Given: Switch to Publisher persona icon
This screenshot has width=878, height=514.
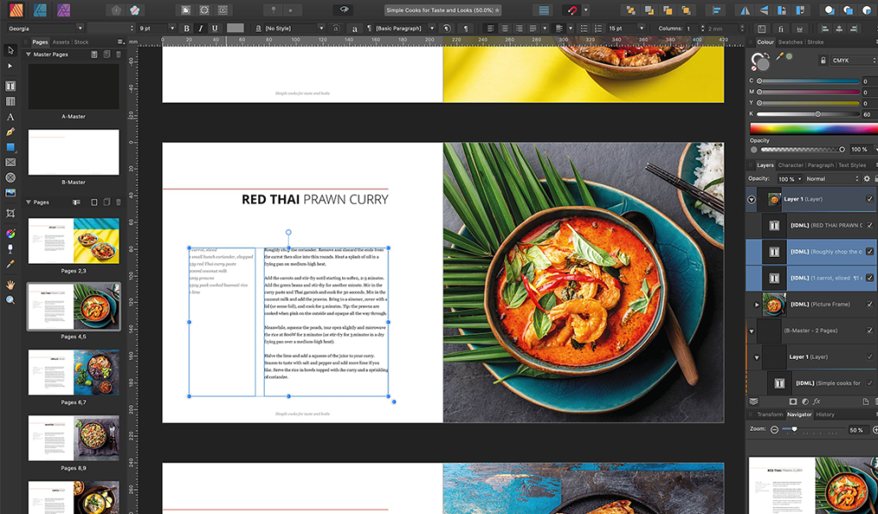Looking at the screenshot, I should (16, 9).
